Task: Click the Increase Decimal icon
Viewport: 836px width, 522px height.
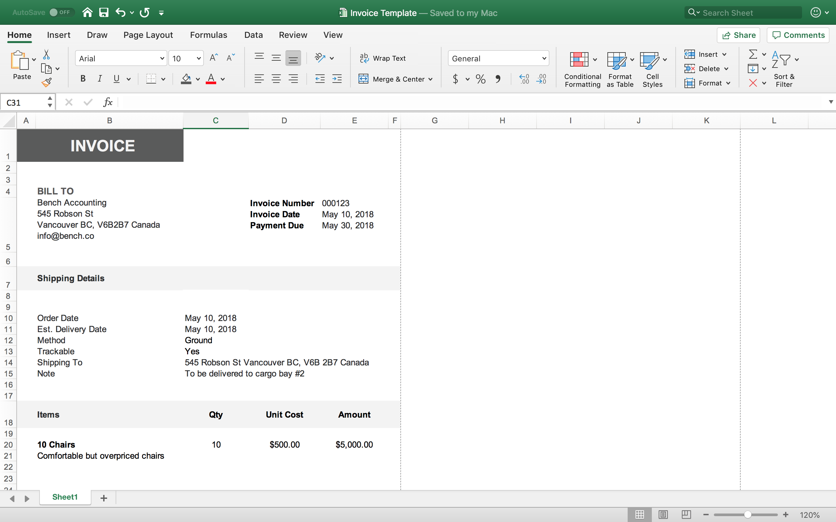Action: pyautogui.click(x=524, y=79)
